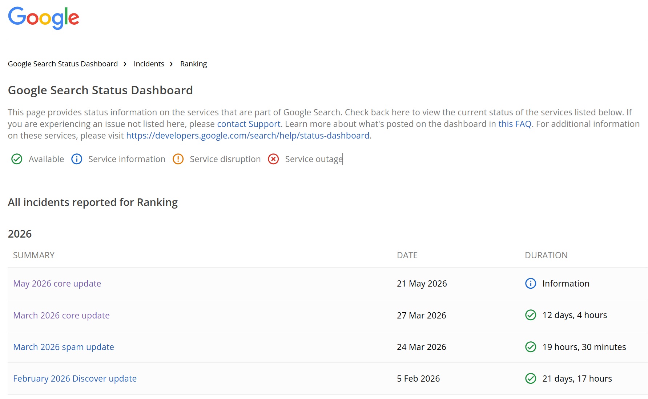Click the date 21 May 2026
648x399 pixels.
click(x=422, y=284)
